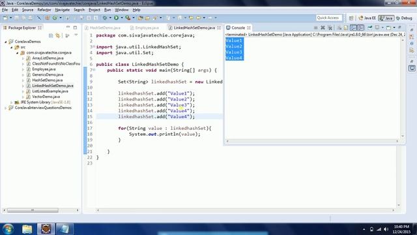The image size is (417, 235).
Task: Click the New file toolbar icon
Action: [5, 18]
